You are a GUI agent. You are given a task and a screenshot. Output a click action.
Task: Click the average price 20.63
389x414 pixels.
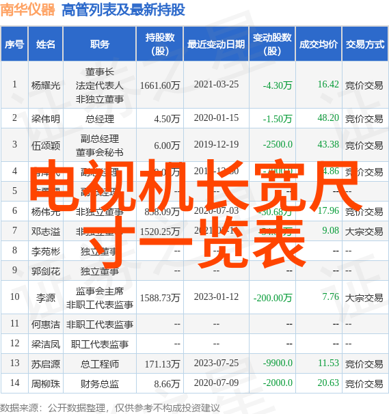click(328, 383)
